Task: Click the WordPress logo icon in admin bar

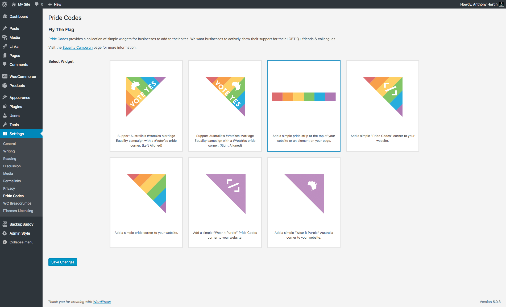Action: point(5,4)
